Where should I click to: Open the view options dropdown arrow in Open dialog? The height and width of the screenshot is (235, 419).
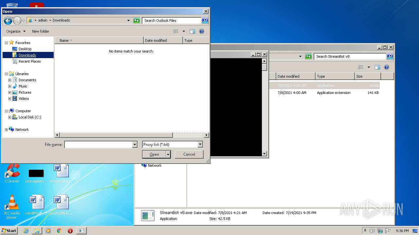point(184,31)
